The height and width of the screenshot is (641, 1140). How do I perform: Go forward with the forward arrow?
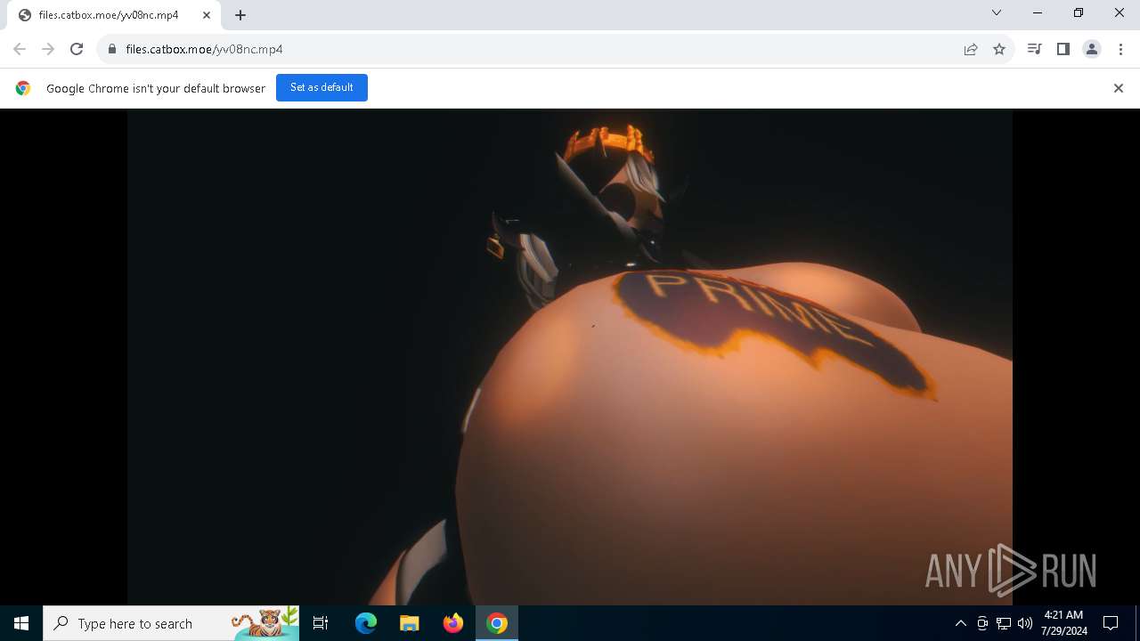coord(48,49)
